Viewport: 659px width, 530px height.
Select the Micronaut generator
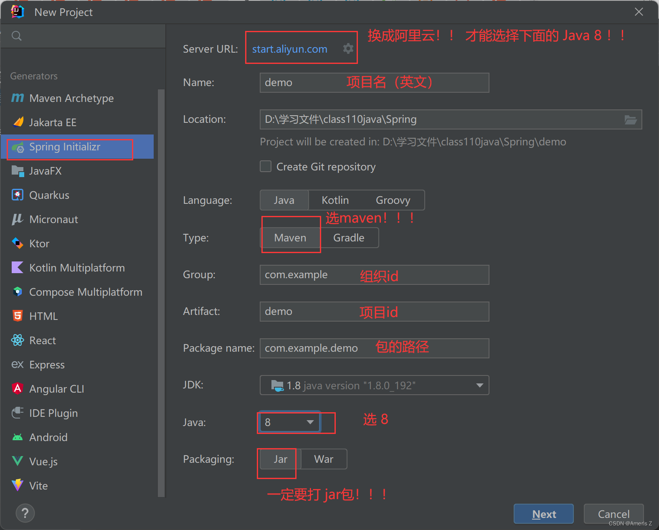pos(77,219)
